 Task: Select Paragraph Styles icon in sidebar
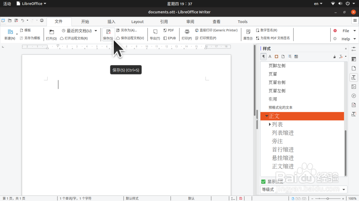pyautogui.click(x=264, y=57)
